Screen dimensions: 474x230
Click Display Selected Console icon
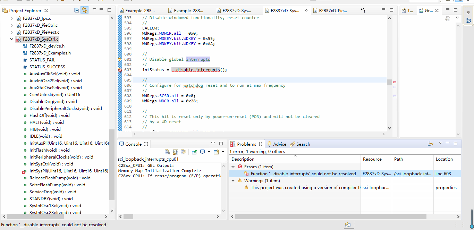[x=202, y=152]
